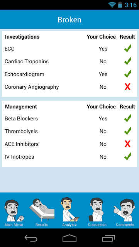
Task: Tap the green checkmark beside Beta Blockers
Action: 128,118
